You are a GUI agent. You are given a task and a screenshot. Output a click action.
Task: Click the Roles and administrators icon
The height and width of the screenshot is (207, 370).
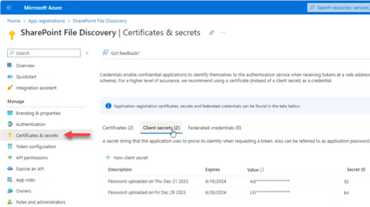[x=10, y=202]
